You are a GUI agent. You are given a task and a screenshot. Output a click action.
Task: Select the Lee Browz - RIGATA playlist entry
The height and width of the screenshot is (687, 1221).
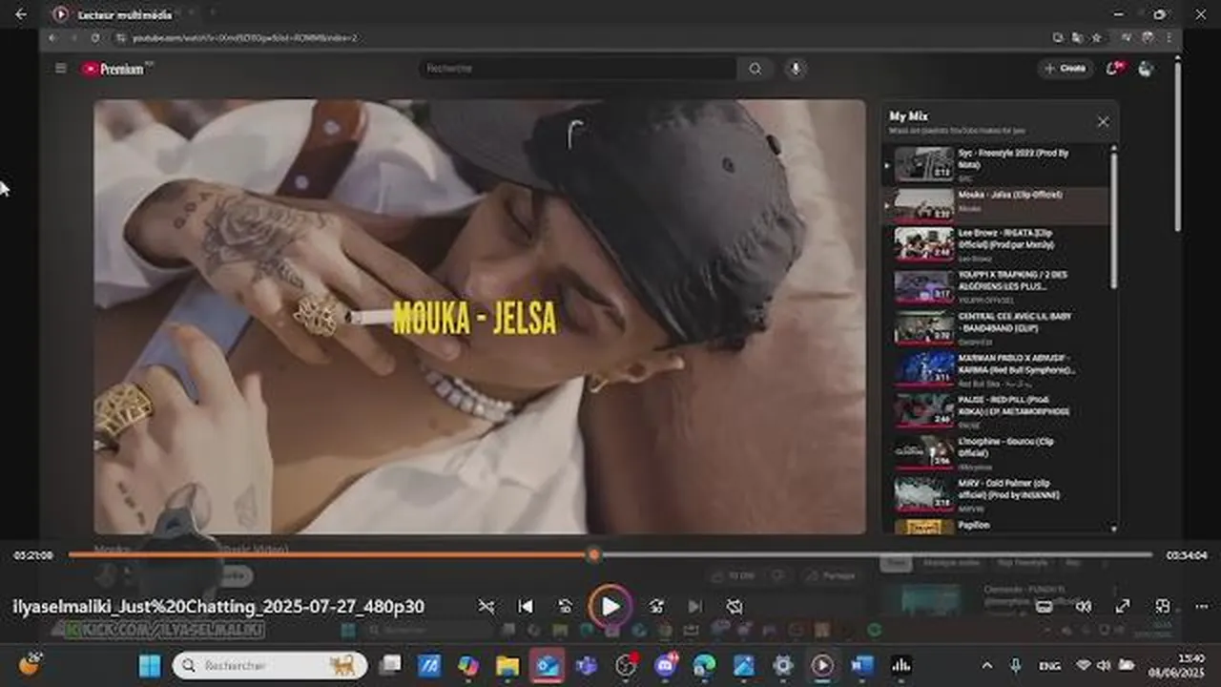[x=996, y=245]
